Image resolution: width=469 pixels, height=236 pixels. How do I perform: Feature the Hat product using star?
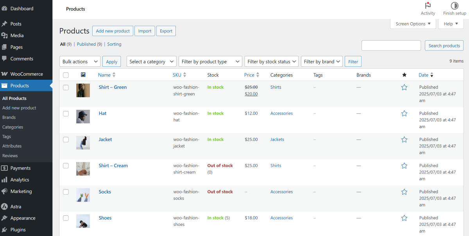coord(404,114)
